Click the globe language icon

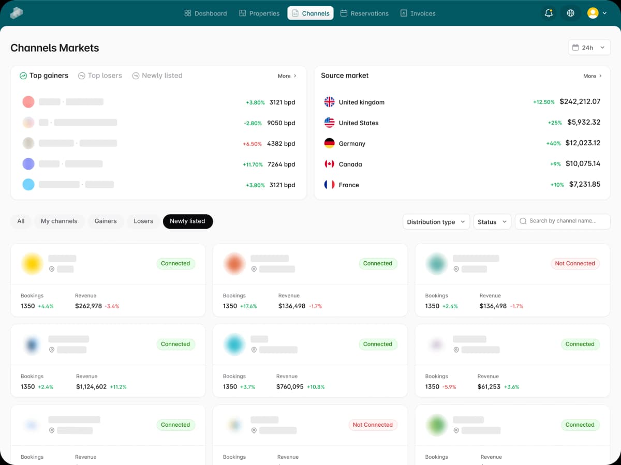(x=570, y=13)
